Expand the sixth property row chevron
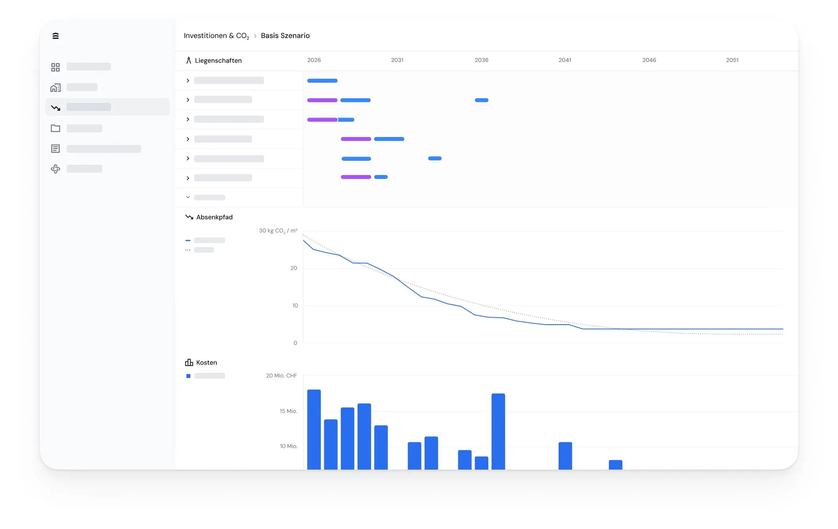This screenshot has width=838, height=529. pyautogui.click(x=188, y=178)
